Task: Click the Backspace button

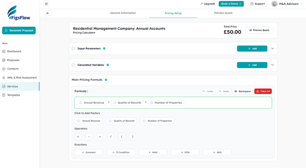Action: [x=243, y=91]
